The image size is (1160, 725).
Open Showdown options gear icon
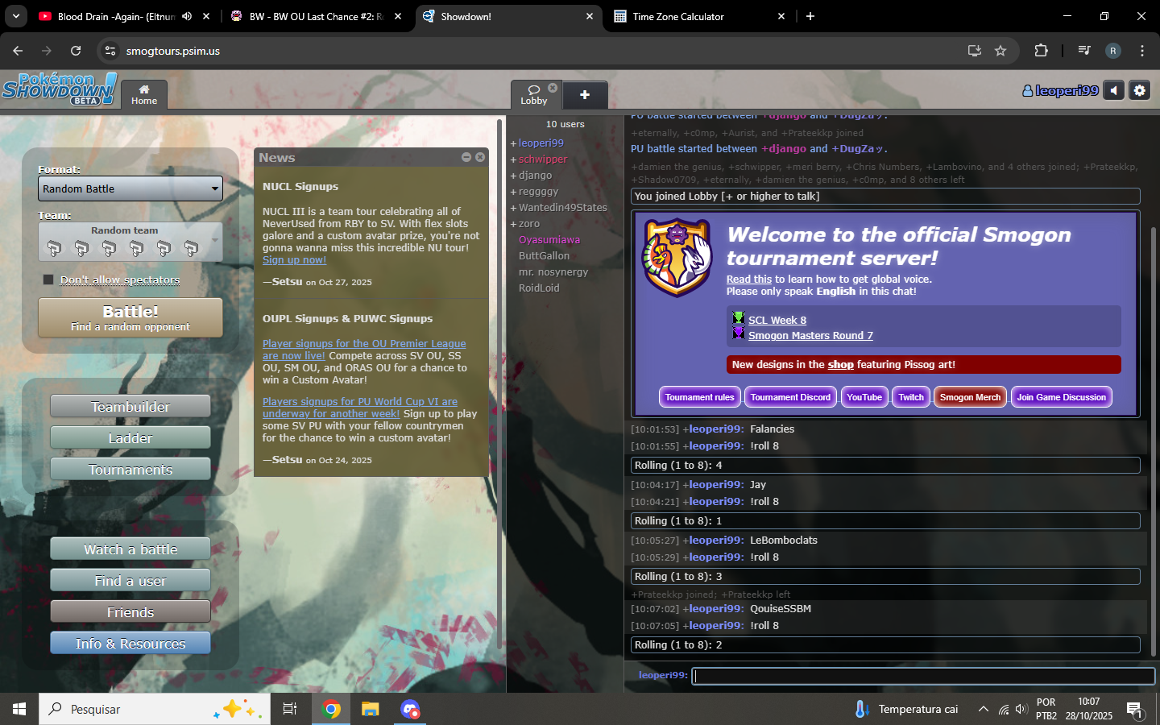pos(1139,91)
